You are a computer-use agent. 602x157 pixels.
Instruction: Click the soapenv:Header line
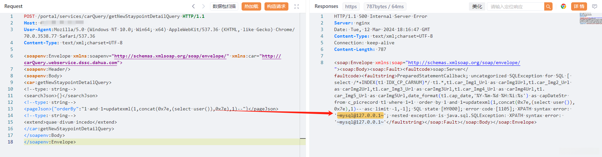pyautogui.click(x=47, y=69)
